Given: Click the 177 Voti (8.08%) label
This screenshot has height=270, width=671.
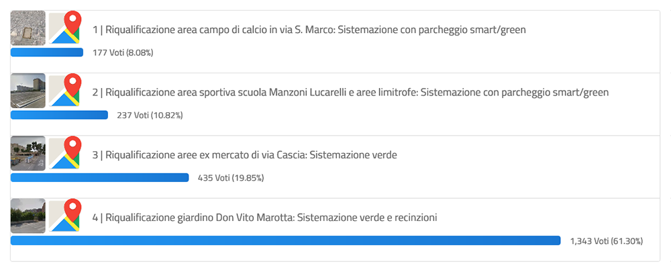Looking at the screenshot, I should click(x=123, y=53).
